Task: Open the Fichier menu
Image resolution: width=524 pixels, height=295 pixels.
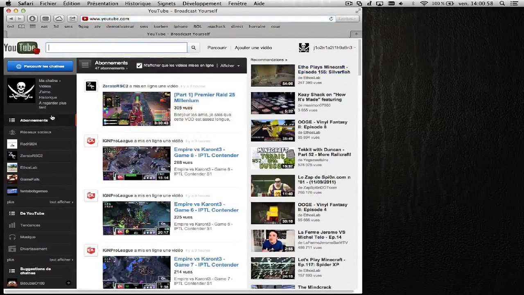Action: pos(48,4)
